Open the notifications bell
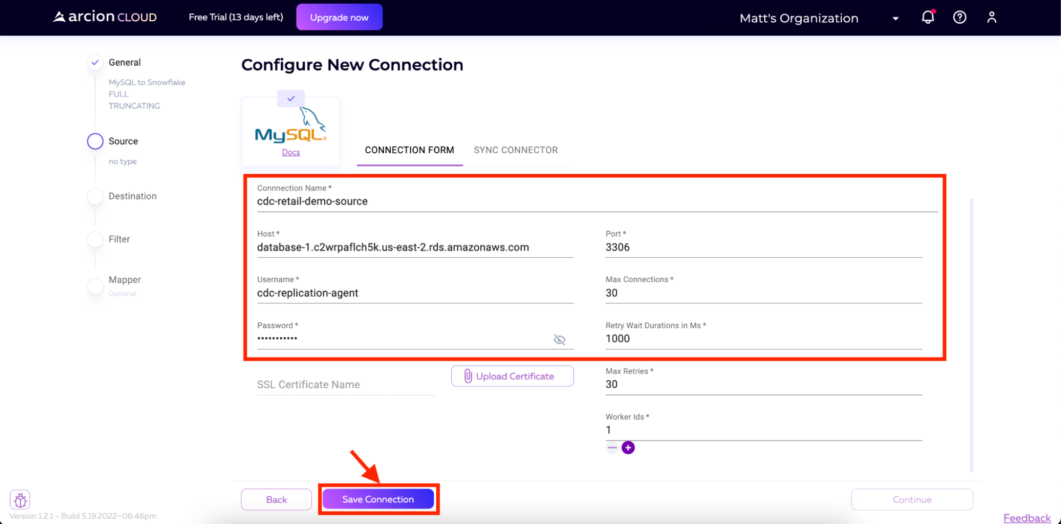The height and width of the screenshot is (524, 1061). point(928,17)
